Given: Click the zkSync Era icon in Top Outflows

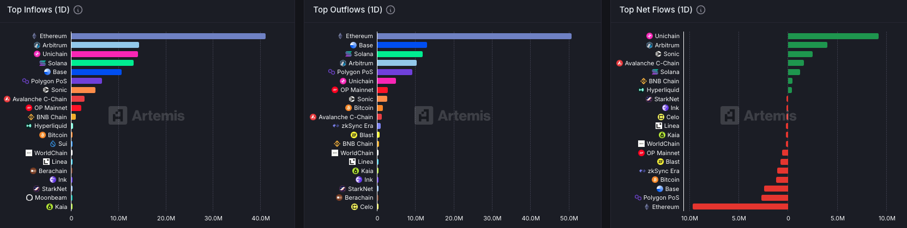Looking at the screenshot, I should [x=336, y=126].
